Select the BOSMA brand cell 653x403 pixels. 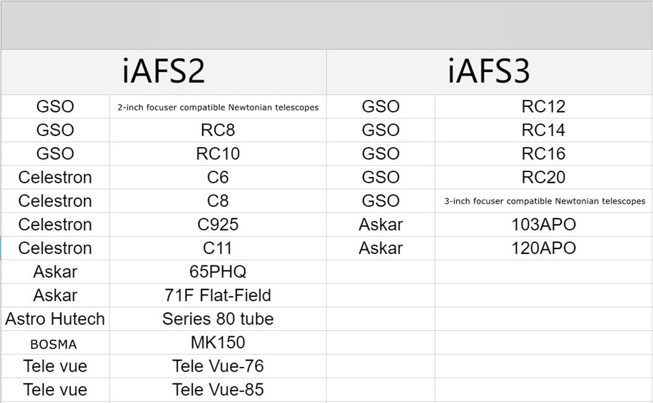55,342
